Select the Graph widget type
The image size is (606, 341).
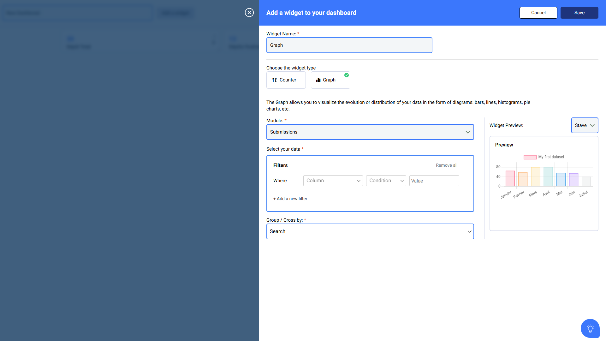[330, 80]
